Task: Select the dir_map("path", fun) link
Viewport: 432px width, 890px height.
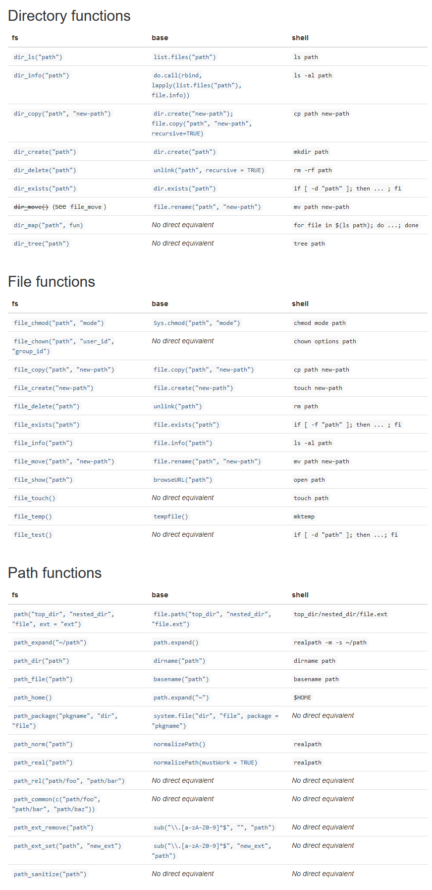Action: (49, 225)
